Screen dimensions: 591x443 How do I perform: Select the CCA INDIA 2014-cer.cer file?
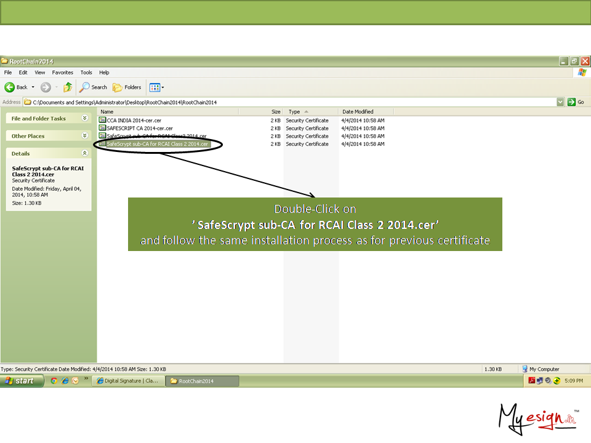[134, 121]
